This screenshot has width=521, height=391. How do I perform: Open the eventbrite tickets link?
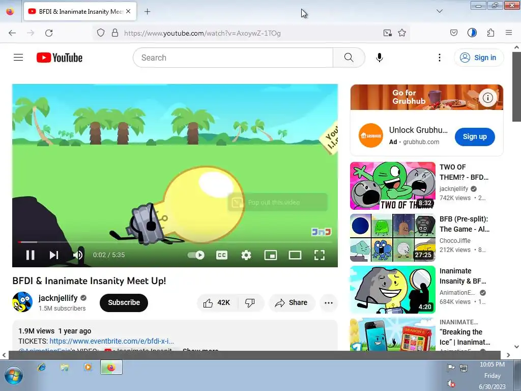(111, 341)
